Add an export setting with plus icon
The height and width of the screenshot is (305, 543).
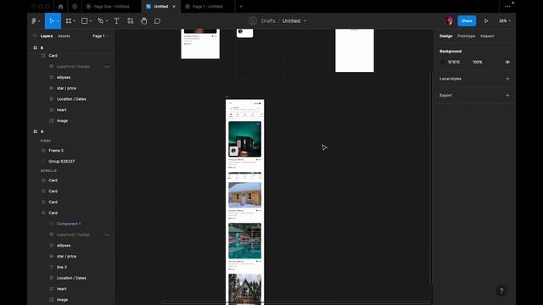pos(507,95)
